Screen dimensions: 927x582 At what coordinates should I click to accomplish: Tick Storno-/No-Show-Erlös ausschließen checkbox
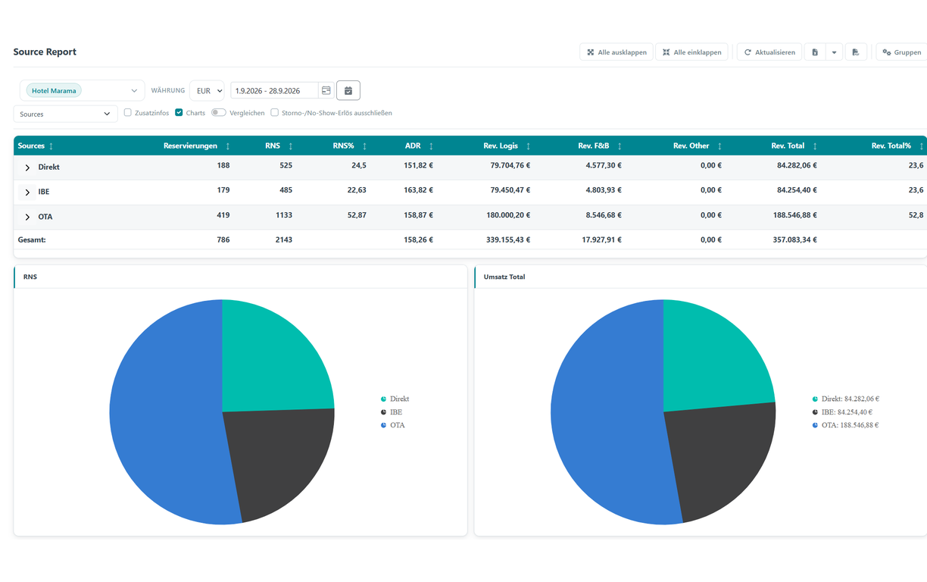[x=275, y=113]
